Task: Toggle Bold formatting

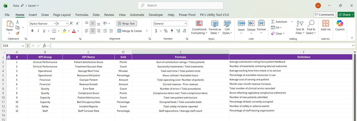Action: click(x=32, y=31)
